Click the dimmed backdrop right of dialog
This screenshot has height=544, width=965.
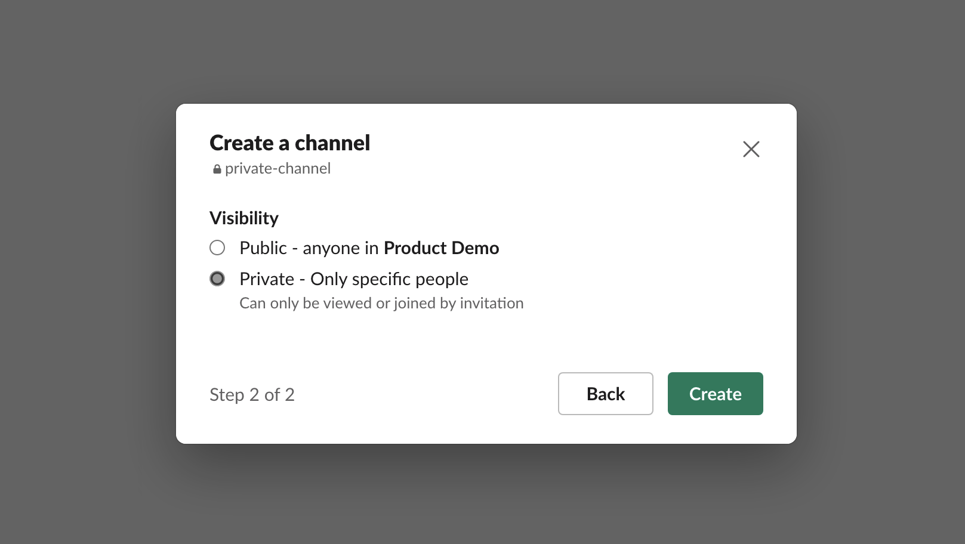[880, 272]
